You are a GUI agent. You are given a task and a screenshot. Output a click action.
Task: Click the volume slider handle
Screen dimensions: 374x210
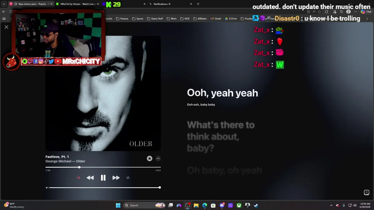pos(160,188)
